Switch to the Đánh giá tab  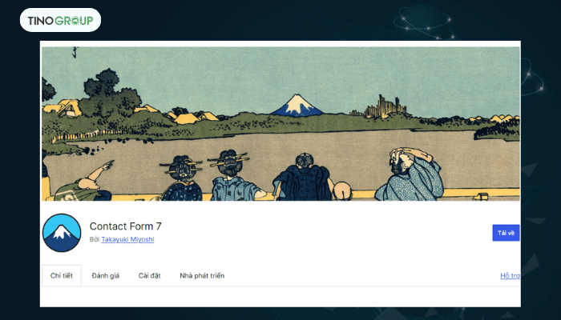pos(106,276)
